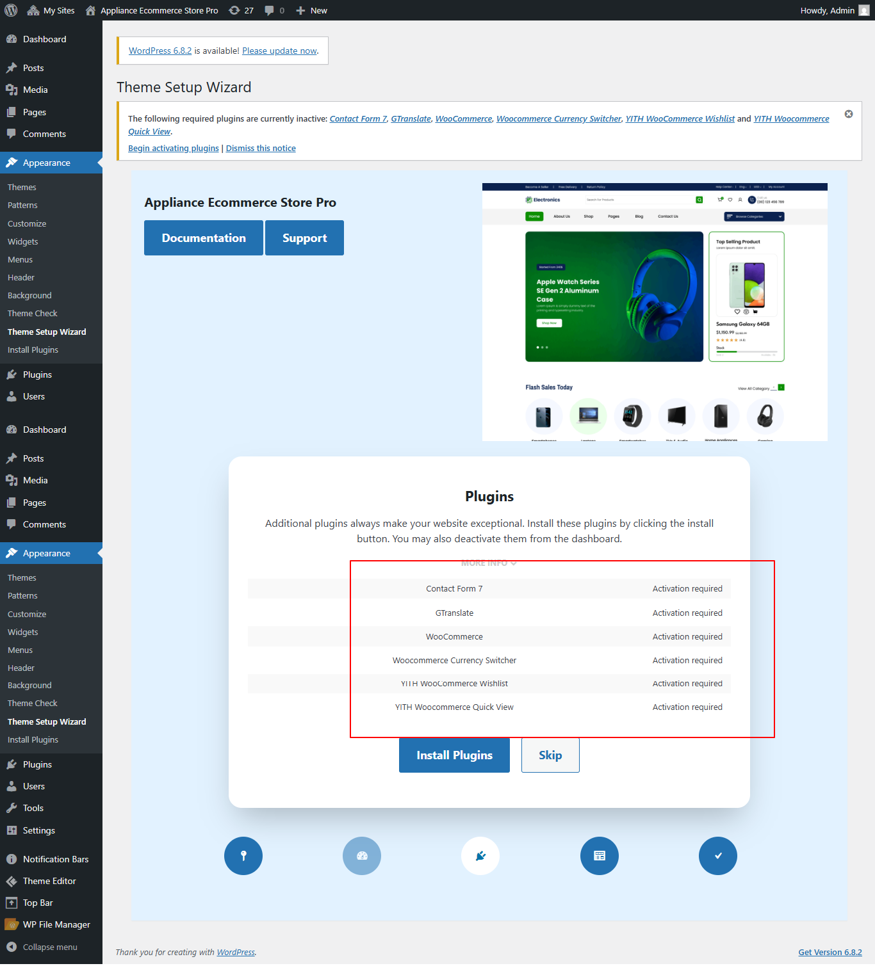
Task: Open WP File Manager from the sidebar
Action: click(56, 924)
